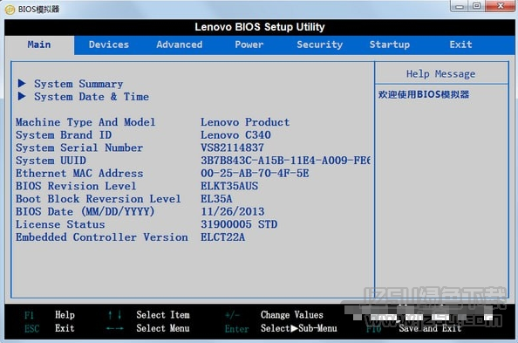Select the Power tab
This screenshot has width=518, height=343.
[x=249, y=45]
